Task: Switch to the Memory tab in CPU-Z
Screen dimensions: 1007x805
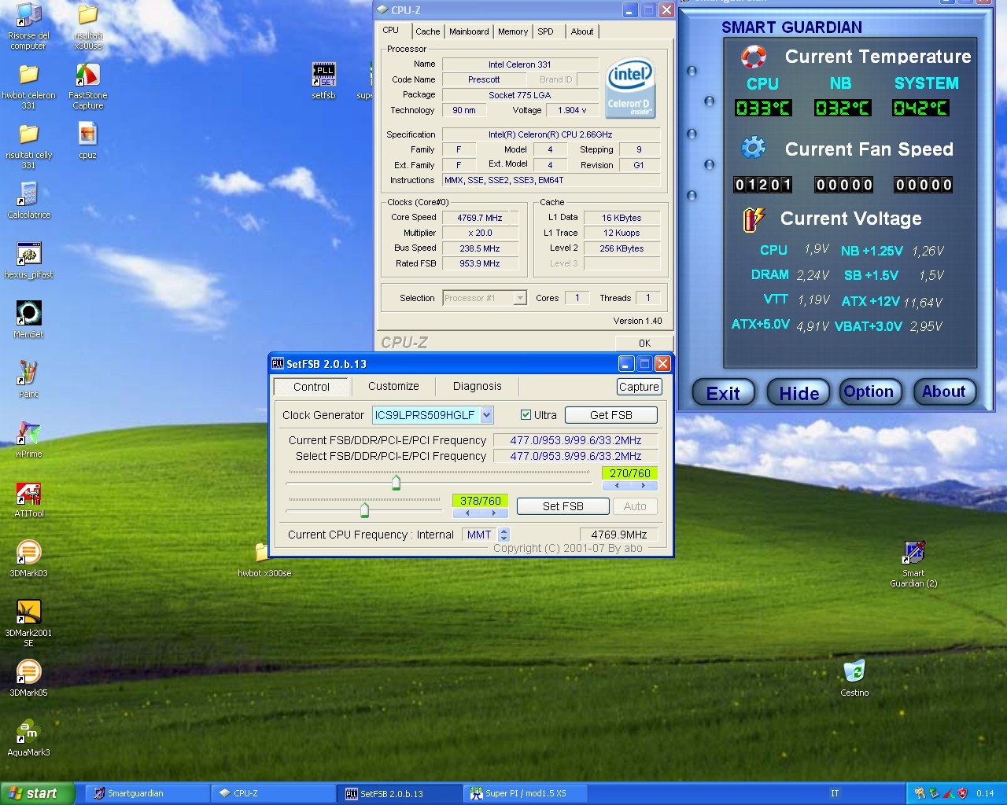Action: pos(513,31)
